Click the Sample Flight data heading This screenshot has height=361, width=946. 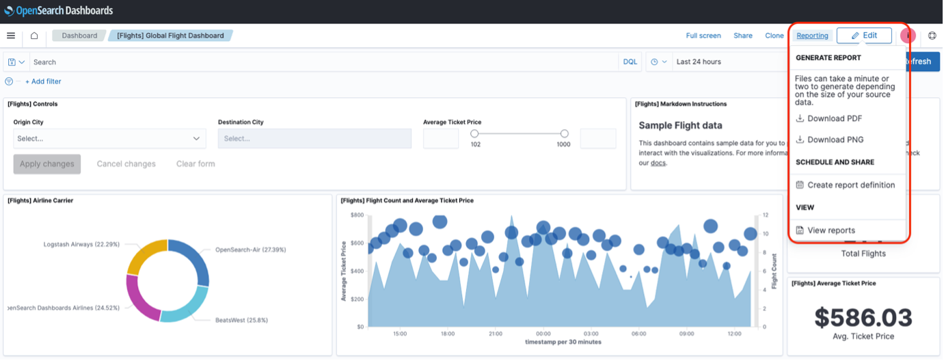pyautogui.click(x=680, y=125)
